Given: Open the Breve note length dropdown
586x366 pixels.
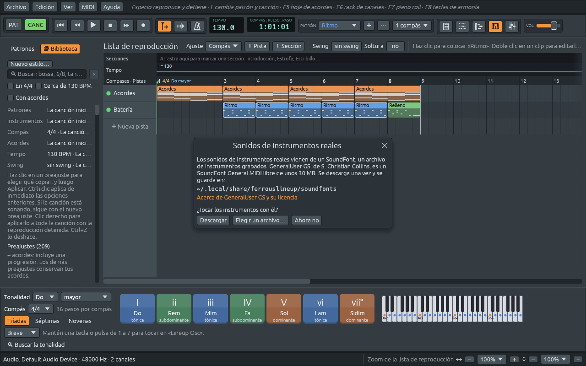Looking at the screenshot, I should click(22, 333).
